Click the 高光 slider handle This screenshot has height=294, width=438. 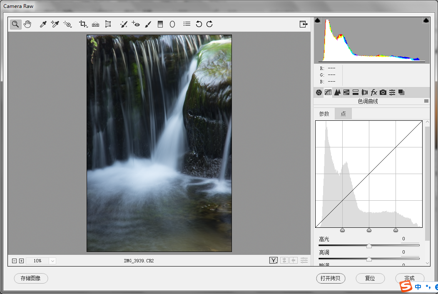(x=369, y=246)
